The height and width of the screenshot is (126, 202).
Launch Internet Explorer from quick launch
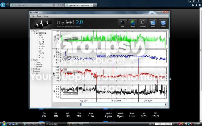pyautogui.click(x=17, y=124)
